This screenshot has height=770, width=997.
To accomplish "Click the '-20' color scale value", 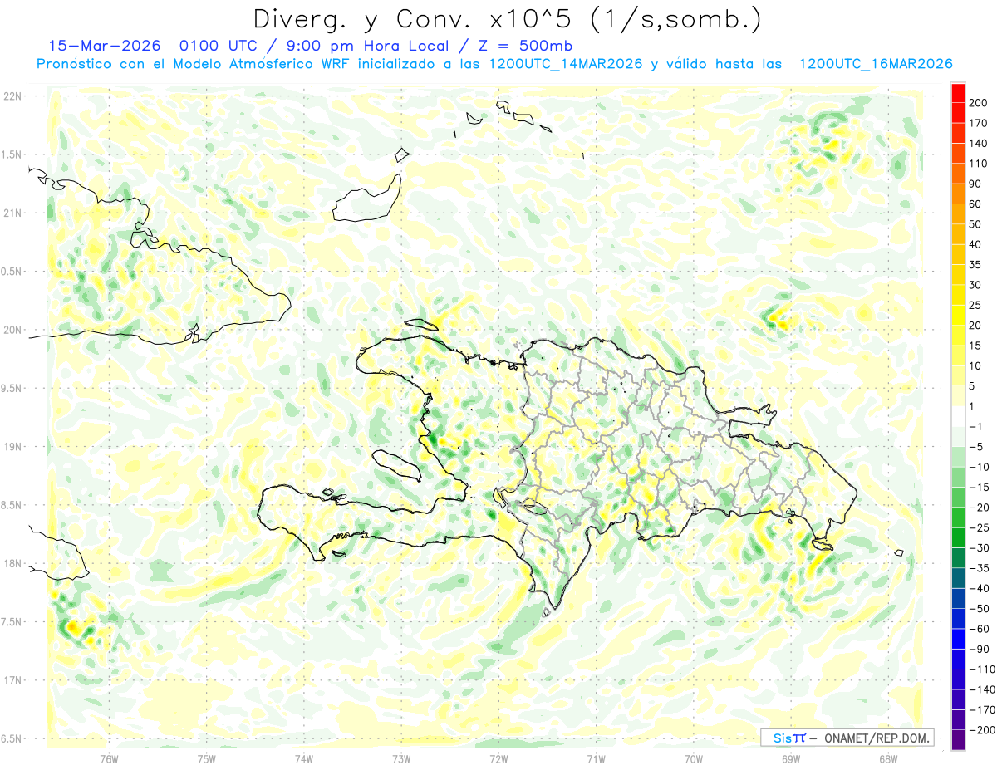I will click(x=980, y=508).
